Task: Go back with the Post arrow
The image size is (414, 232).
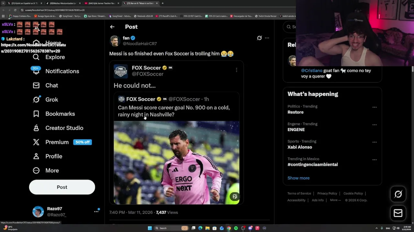Action: [112, 27]
